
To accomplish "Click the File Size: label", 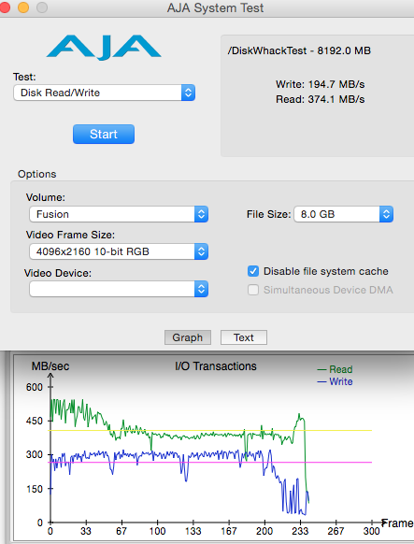I will [x=269, y=214].
